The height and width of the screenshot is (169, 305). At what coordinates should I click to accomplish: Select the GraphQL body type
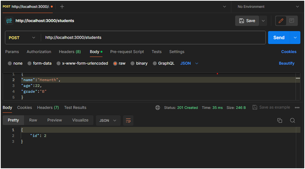163,63
